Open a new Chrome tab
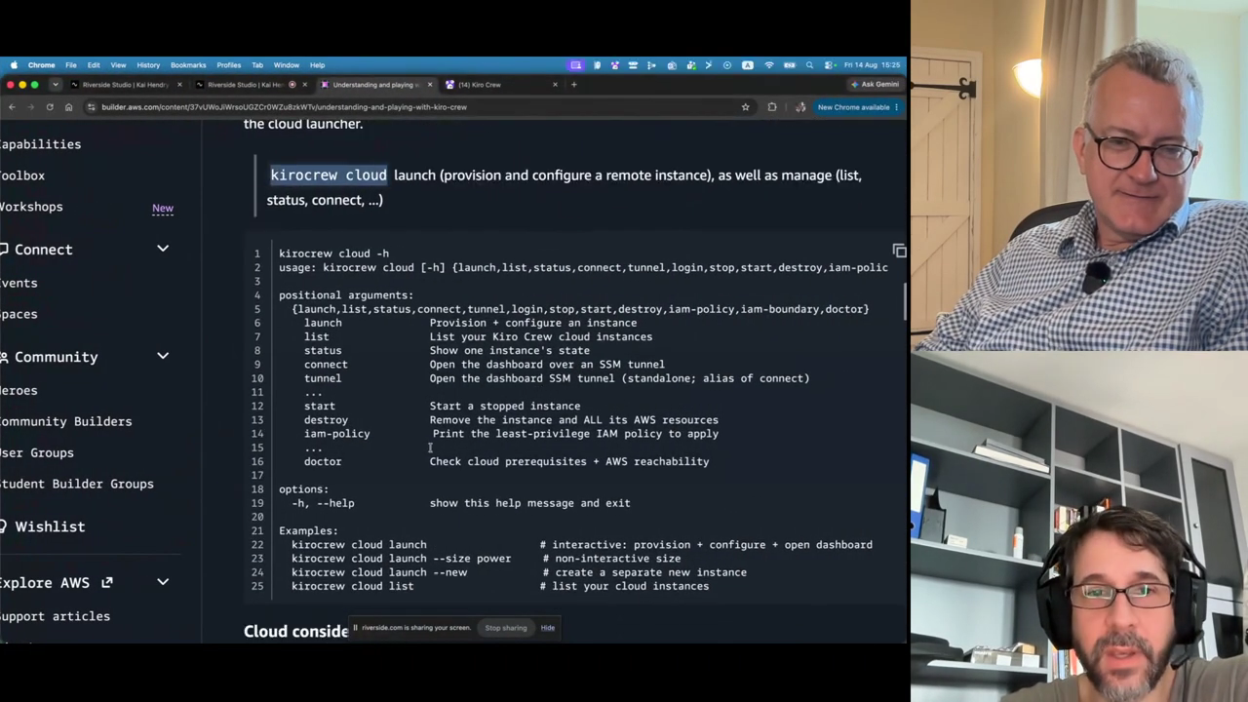 coord(573,85)
